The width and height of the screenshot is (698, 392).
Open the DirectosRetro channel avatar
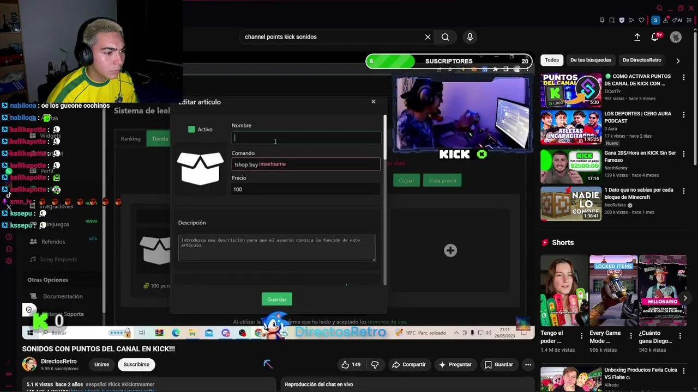[29, 364]
